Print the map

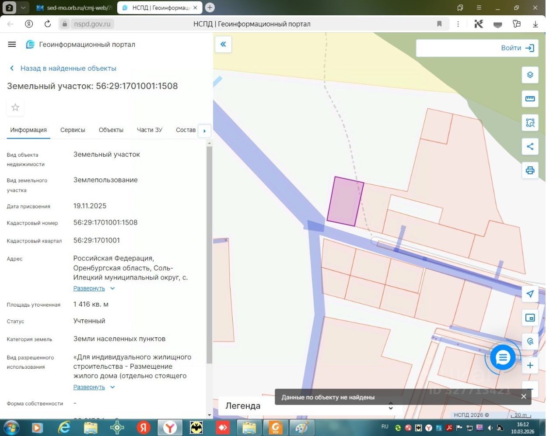(530, 170)
